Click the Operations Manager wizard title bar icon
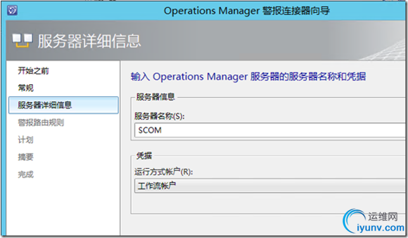The width and height of the screenshot is (408, 238). tap(12, 10)
